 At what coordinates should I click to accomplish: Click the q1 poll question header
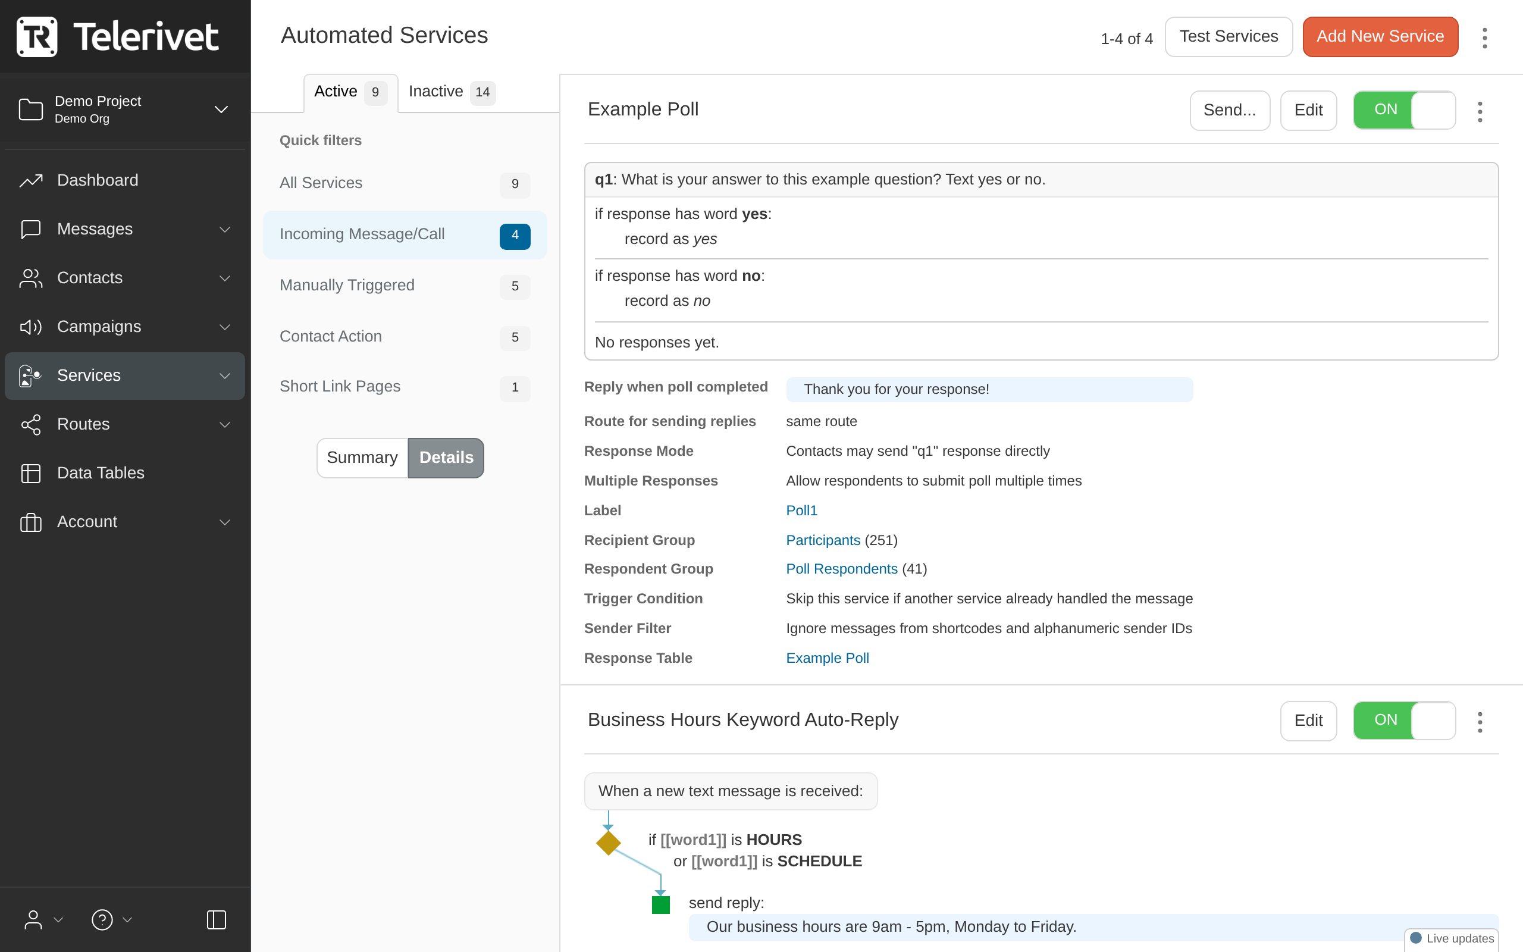tap(1041, 180)
